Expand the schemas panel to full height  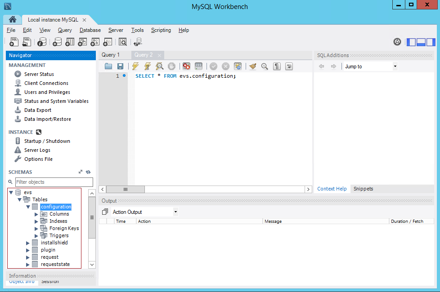81,172
